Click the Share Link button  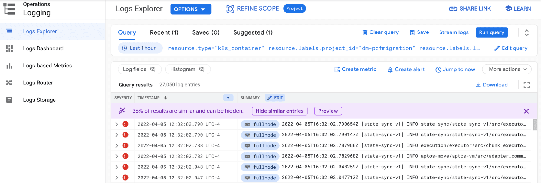pos(470,9)
